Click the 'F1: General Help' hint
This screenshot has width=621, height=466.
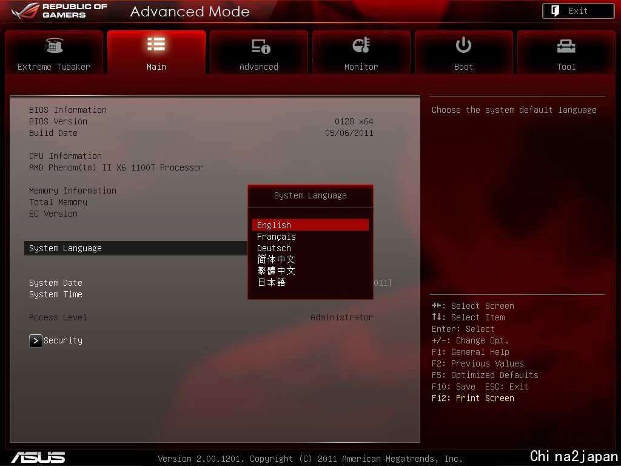[x=471, y=352]
